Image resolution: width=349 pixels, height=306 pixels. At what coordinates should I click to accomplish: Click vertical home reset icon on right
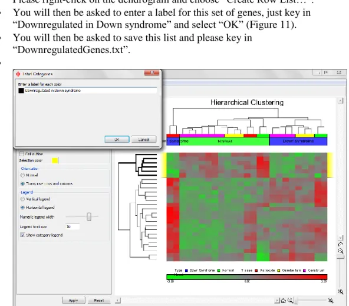[x=340, y=244]
